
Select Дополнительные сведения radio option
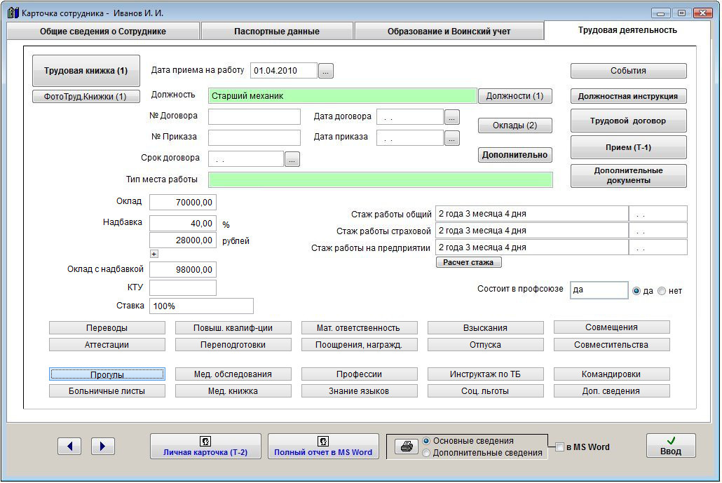(x=426, y=453)
